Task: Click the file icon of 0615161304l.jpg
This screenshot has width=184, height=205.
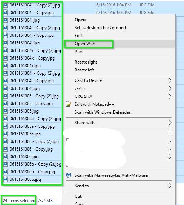Action: point(5,88)
